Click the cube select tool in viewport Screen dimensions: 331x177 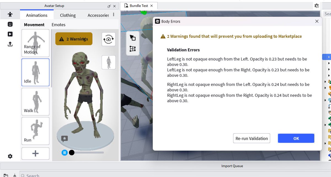(133, 38)
